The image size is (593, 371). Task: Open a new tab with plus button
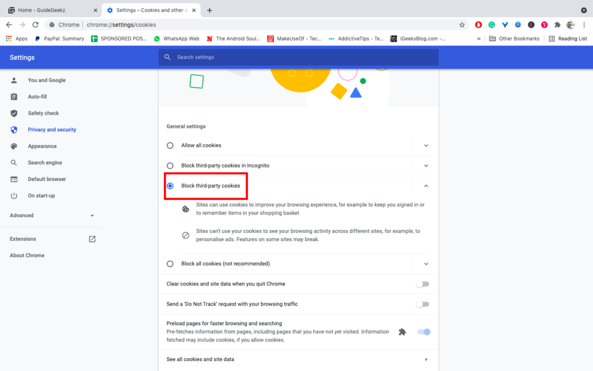pyautogui.click(x=210, y=10)
